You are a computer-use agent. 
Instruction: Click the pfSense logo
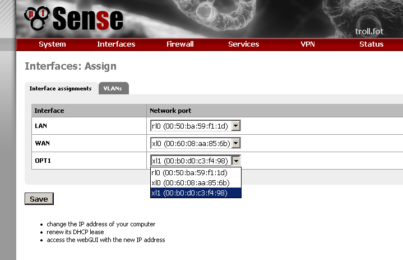[73, 19]
